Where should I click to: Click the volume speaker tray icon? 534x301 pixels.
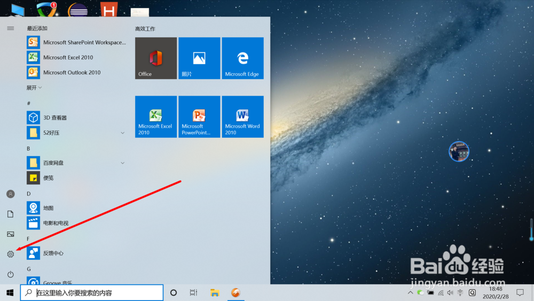[450, 292]
